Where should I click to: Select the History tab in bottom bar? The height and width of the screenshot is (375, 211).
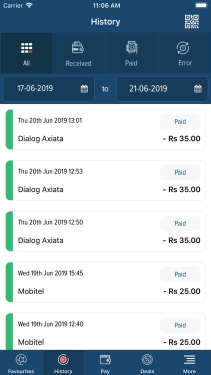point(63,363)
